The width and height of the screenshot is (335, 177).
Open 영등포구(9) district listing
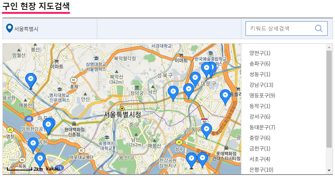point(262,95)
